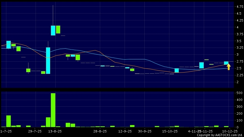Click the tallest green volume bar
The width and height of the screenshot is (244, 137).
(53, 110)
